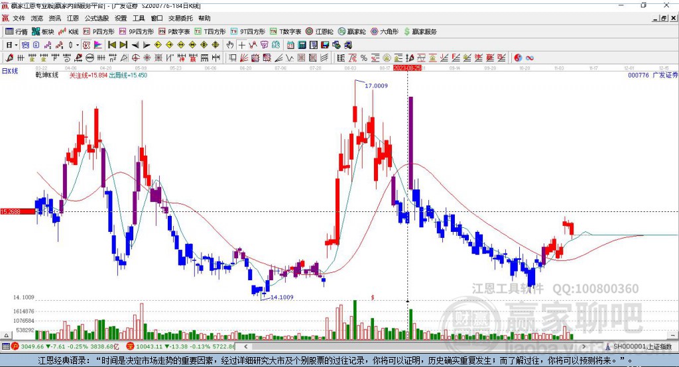Viewport: 679px width, 367px height.
Task: Open the 江恩轮 Gann wheel
Action: (320, 32)
